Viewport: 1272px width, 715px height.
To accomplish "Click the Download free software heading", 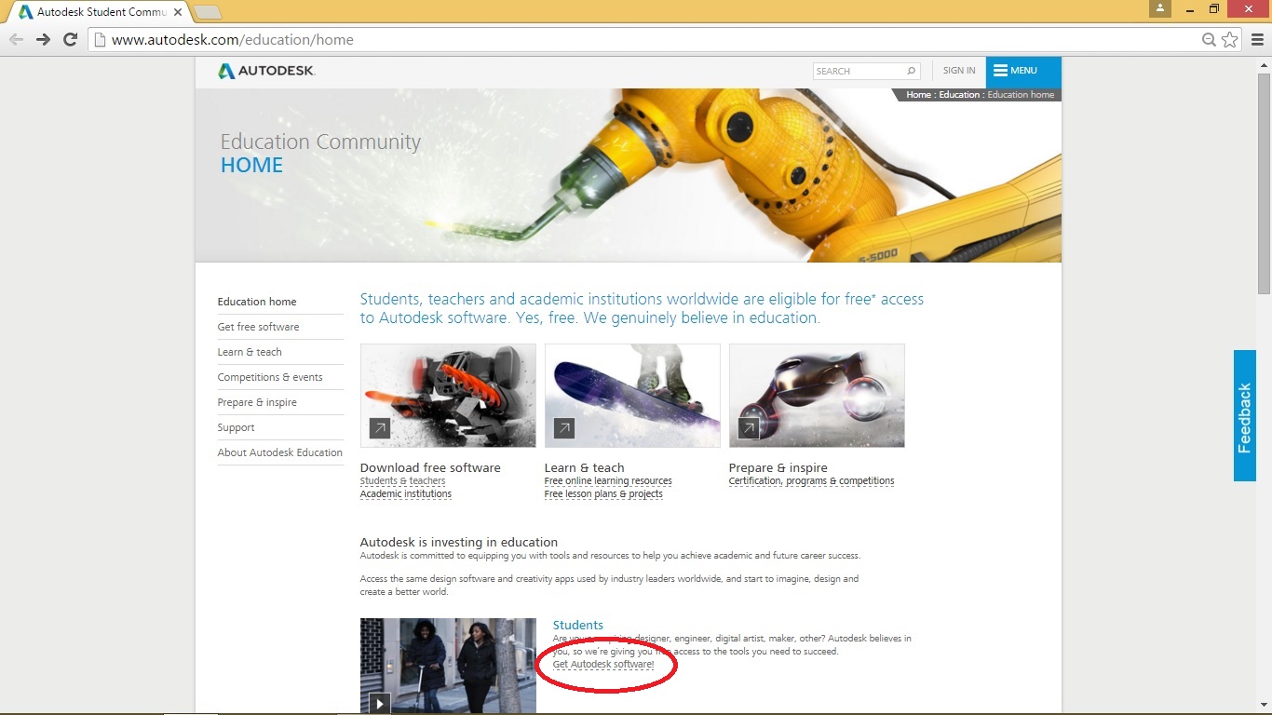I will point(430,467).
